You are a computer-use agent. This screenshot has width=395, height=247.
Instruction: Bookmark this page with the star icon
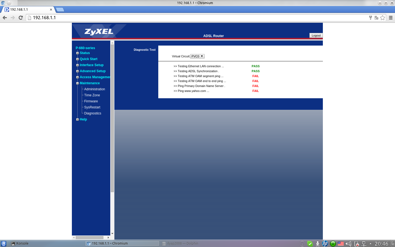[383, 18]
